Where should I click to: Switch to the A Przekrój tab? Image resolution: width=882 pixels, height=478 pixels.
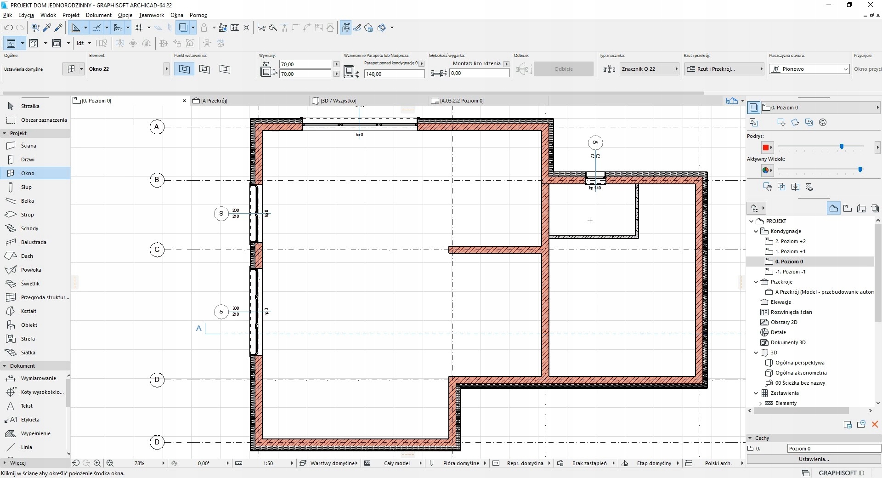click(214, 101)
